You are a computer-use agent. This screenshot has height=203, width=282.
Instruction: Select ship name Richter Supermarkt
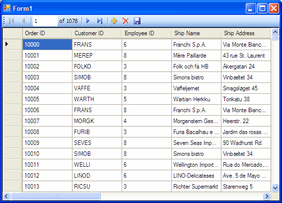196,186
